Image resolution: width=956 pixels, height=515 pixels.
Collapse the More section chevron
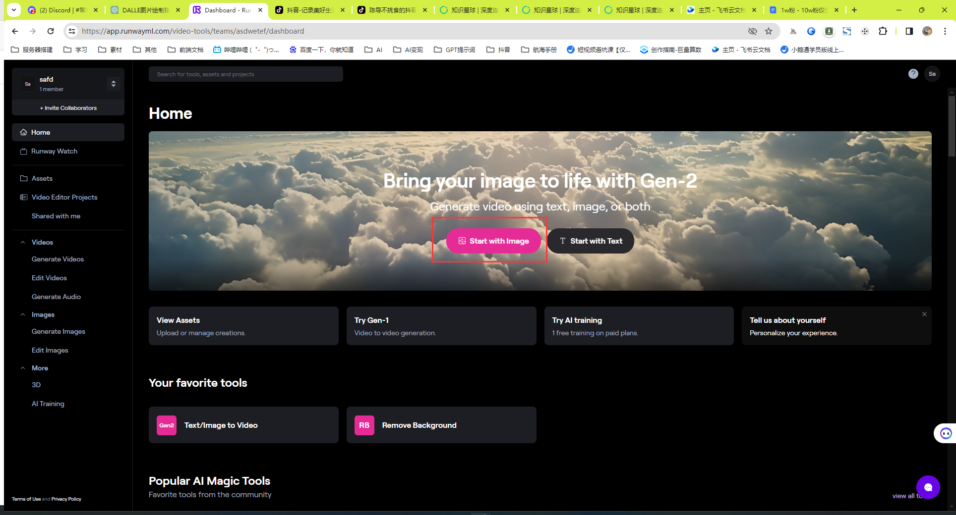[23, 368]
